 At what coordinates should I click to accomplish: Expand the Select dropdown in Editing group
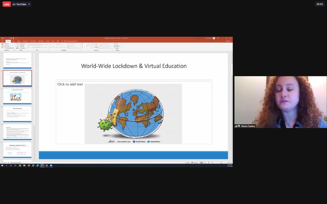[117, 48]
